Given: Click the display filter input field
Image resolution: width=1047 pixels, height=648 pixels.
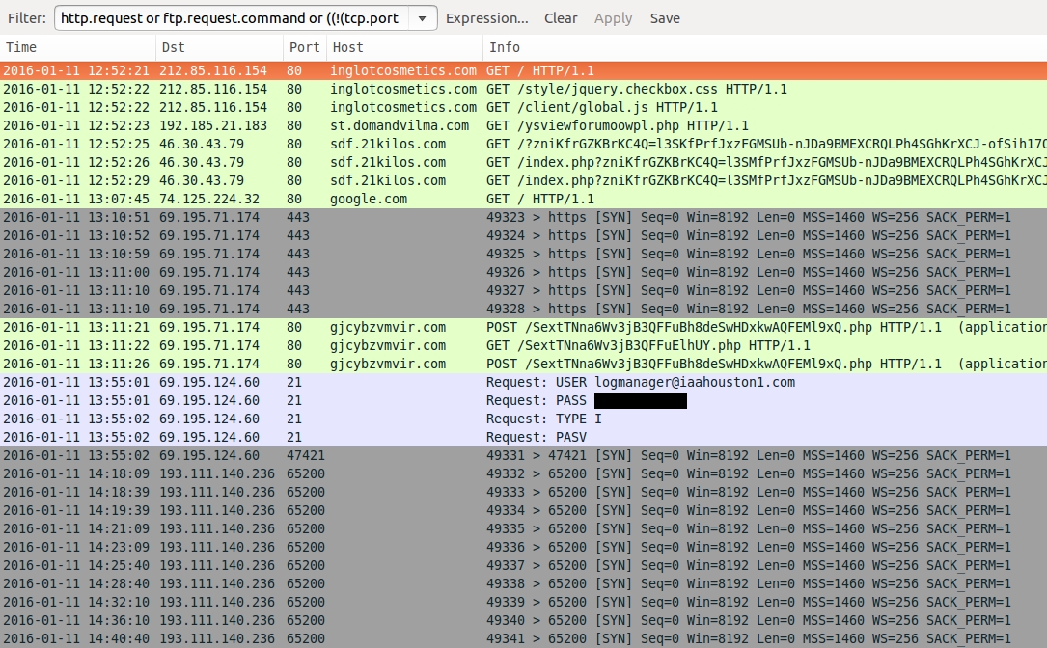Looking at the screenshot, I should [232, 18].
